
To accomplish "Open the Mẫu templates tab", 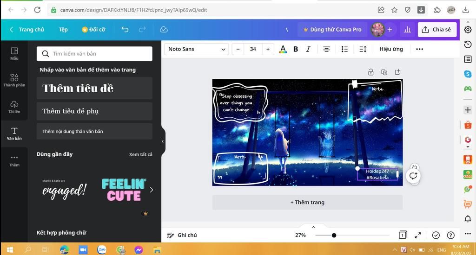I will [x=14, y=54].
